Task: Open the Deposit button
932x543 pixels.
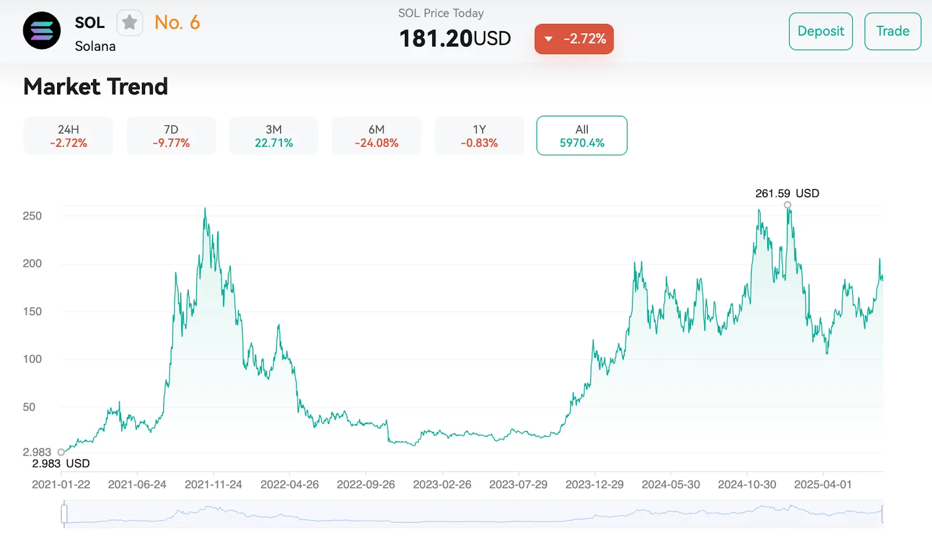Action: click(821, 31)
